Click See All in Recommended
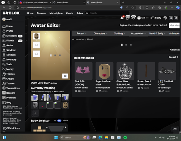The image size is (181, 141). (173, 57)
